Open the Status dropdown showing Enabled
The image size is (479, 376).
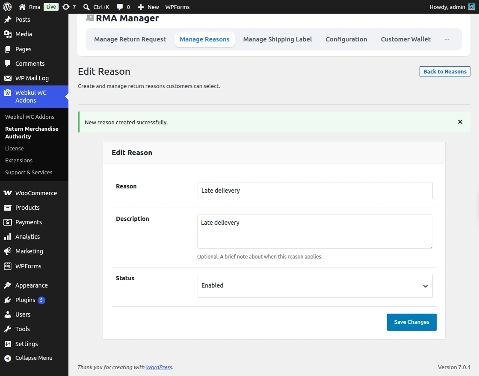[315, 286]
